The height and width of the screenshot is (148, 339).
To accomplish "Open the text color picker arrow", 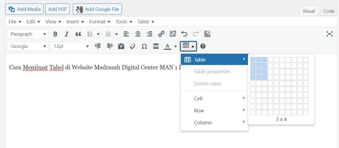I will click(x=175, y=46).
